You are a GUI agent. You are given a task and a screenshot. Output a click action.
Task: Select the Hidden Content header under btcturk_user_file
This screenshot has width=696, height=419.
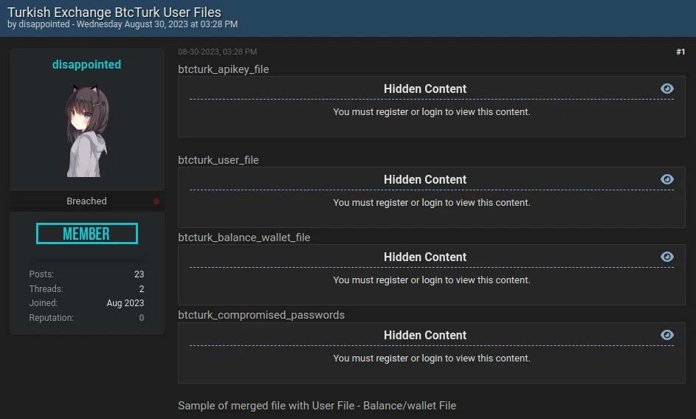pyautogui.click(x=424, y=179)
